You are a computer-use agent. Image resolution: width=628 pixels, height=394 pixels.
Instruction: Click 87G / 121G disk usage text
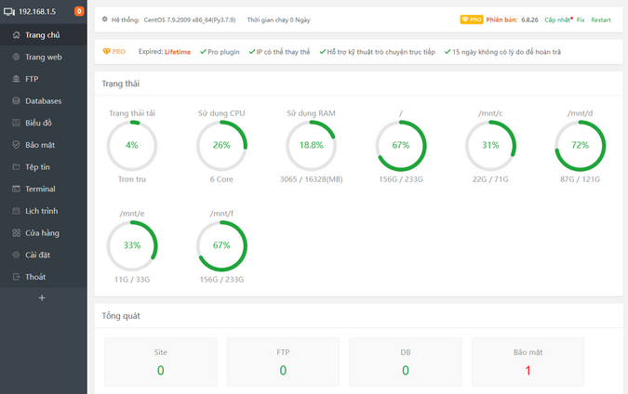coord(580,179)
